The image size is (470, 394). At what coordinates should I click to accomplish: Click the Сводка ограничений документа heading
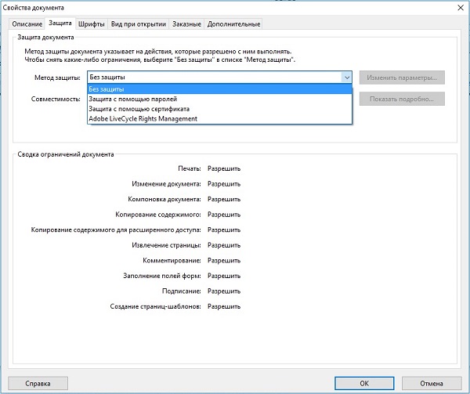click(66, 154)
